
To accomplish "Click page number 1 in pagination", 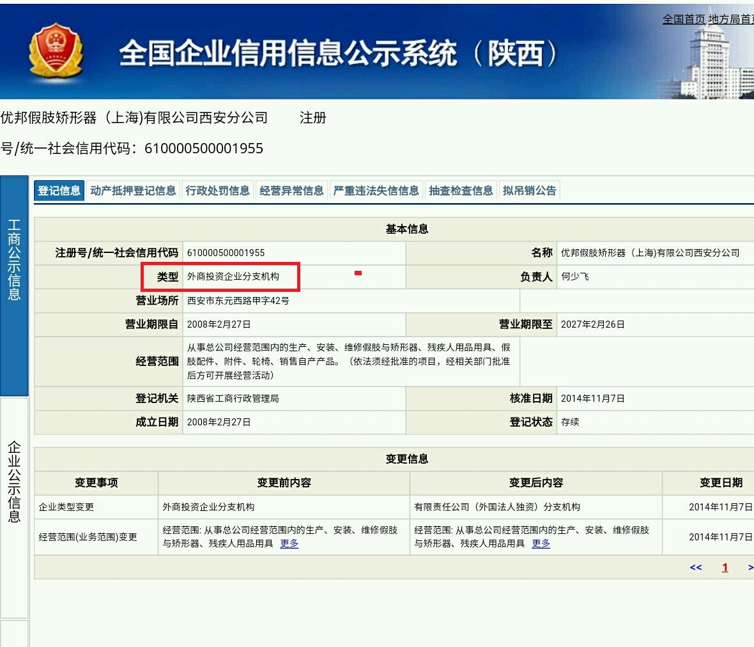I will 725,567.
